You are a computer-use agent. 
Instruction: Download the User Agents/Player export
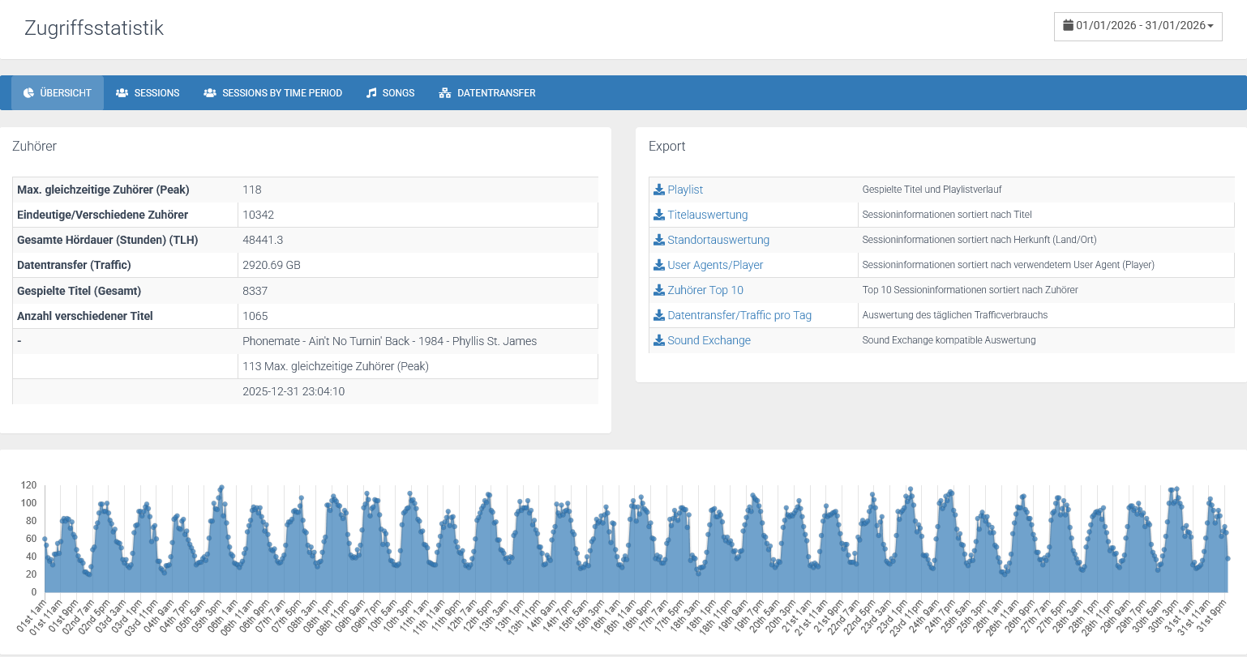point(714,265)
